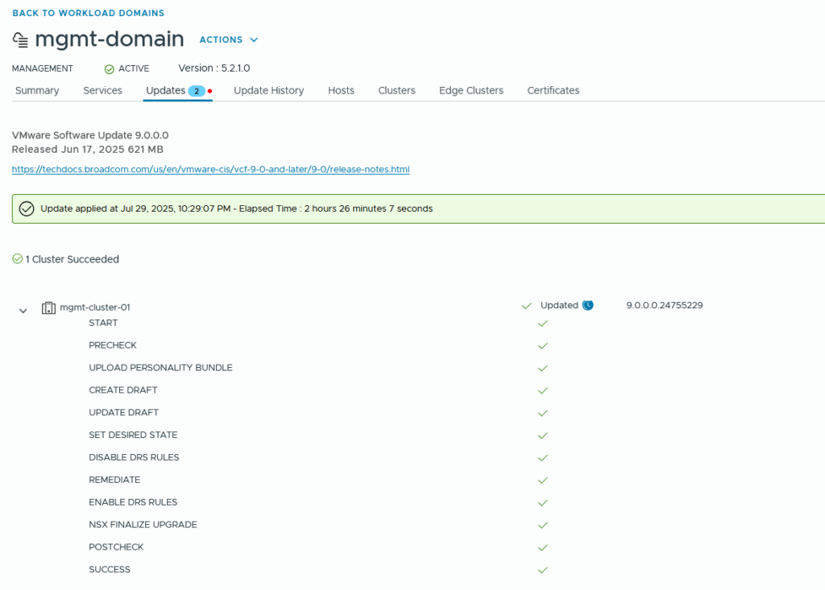Click the Updates tab count badge

click(197, 91)
